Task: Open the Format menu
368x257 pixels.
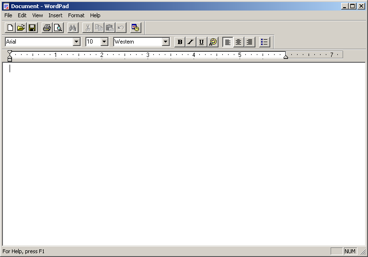Action: (x=76, y=15)
